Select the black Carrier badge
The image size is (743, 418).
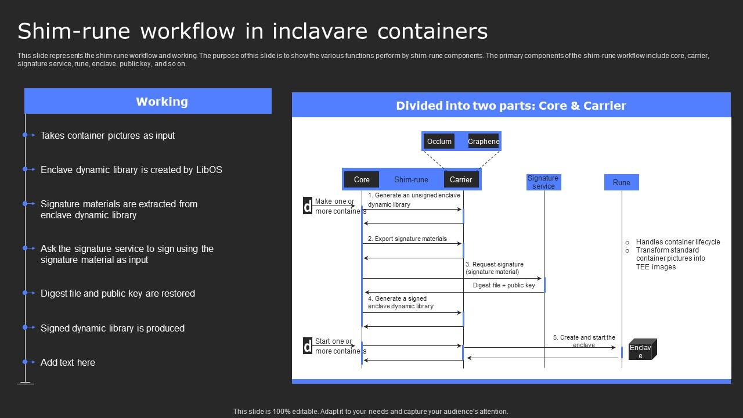coord(461,179)
